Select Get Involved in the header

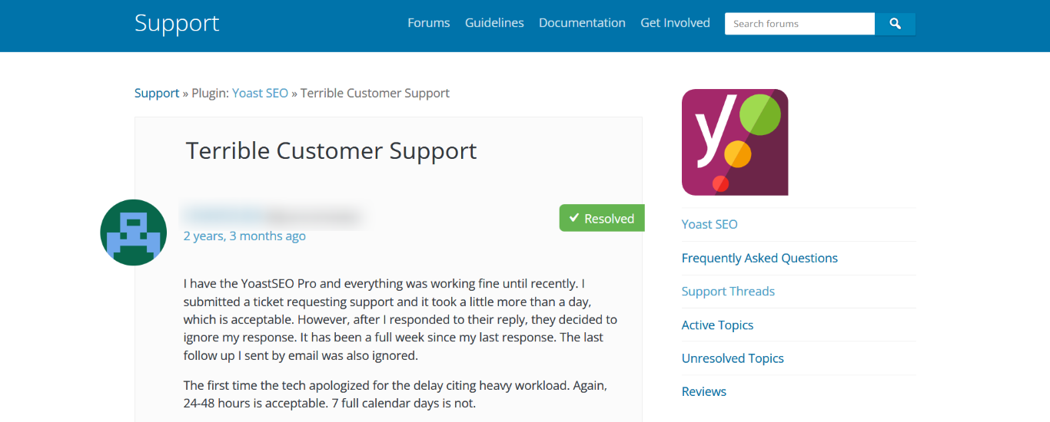(675, 23)
